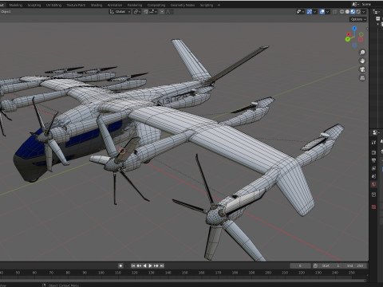Switch to Modeling workspace tab
Image resolution: width=383 pixels, height=287 pixels.
point(16,5)
